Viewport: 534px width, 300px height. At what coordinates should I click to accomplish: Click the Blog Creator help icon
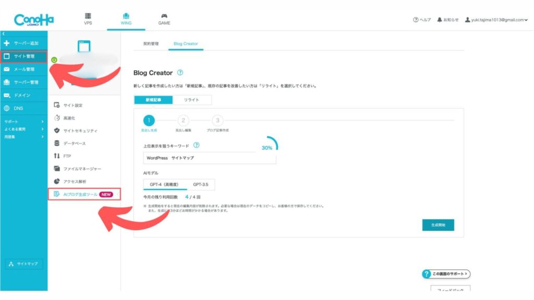coord(180,72)
